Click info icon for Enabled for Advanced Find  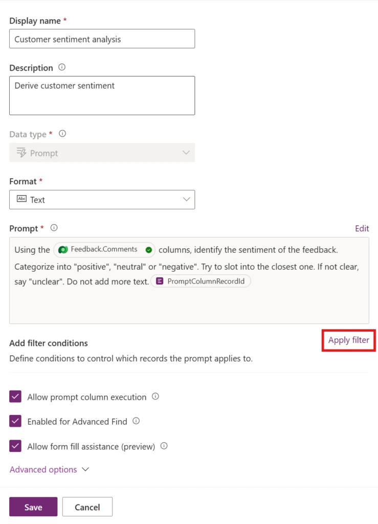pyautogui.click(x=136, y=421)
